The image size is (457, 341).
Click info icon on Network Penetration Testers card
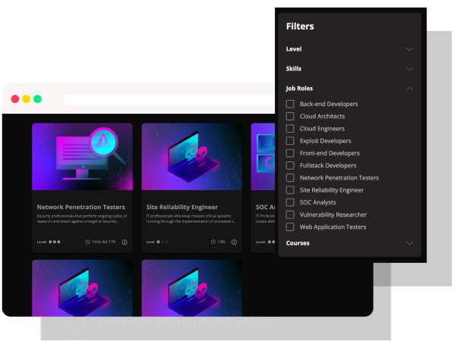124,242
